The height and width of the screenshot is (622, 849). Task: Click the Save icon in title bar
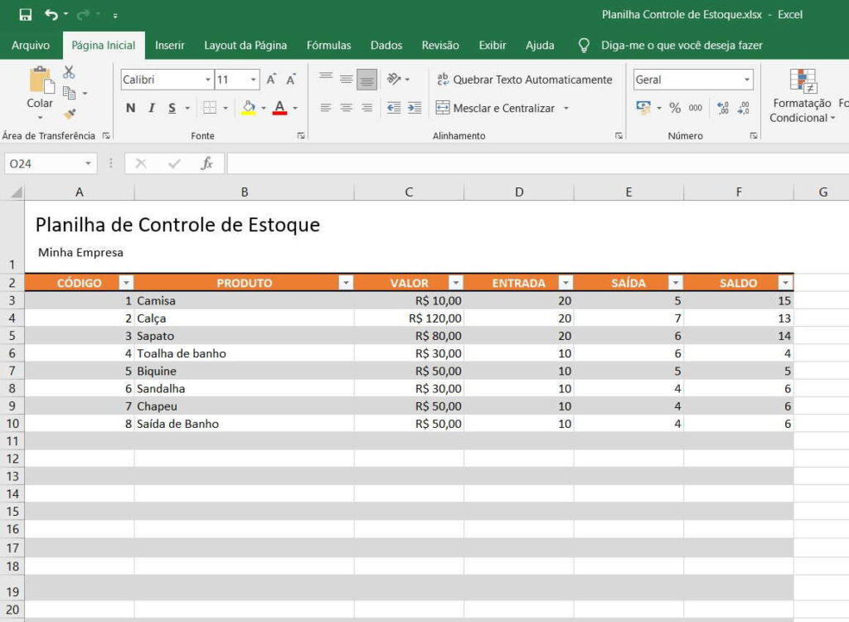tap(25, 15)
